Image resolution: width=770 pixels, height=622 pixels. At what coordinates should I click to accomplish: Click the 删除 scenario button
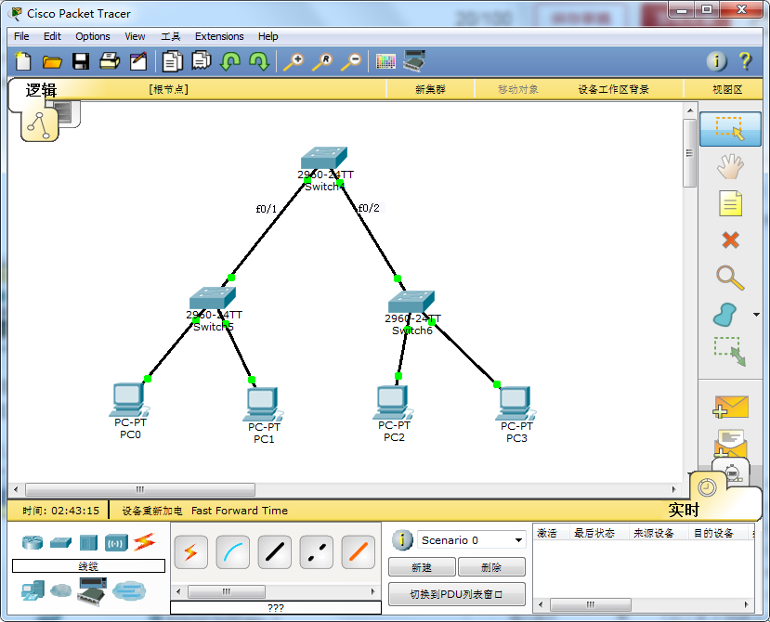[491, 566]
